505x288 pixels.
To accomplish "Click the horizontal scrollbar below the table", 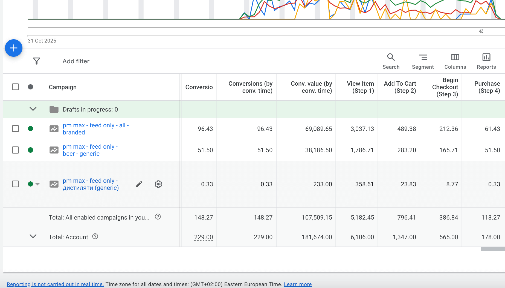I will [x=492, y=249].
